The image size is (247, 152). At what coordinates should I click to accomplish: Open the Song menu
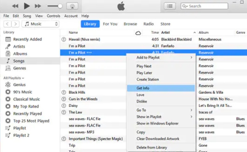click(x=27, y=16)
